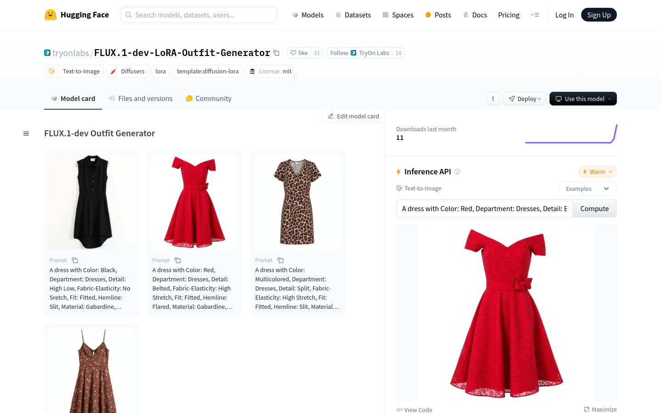Viewport: 661px width, 413px height.
Task: Click the follower count 16
Action: click(398, 53)
